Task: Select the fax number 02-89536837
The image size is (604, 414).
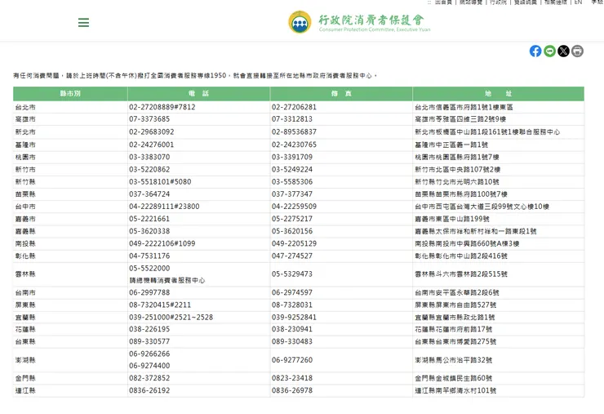Action: click(294, 131)
